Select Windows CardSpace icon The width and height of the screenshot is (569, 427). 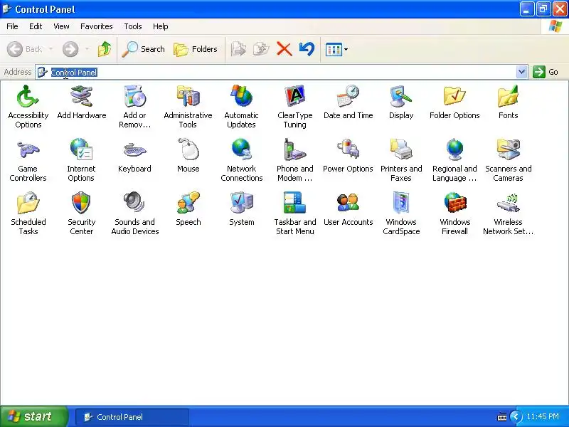click(401, 203)
